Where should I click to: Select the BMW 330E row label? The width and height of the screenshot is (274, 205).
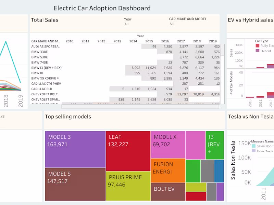39,52
